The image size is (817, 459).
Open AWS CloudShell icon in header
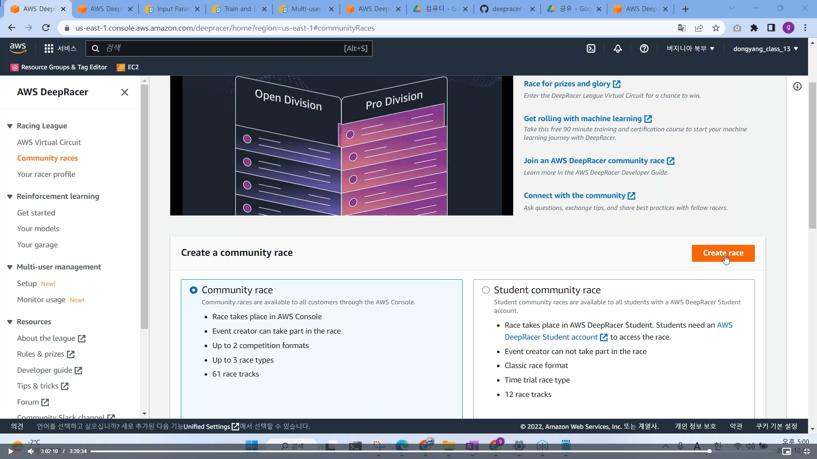pos(591,48)
